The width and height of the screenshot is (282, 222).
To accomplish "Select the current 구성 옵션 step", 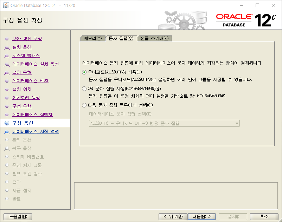I will [x=23, y=123].
